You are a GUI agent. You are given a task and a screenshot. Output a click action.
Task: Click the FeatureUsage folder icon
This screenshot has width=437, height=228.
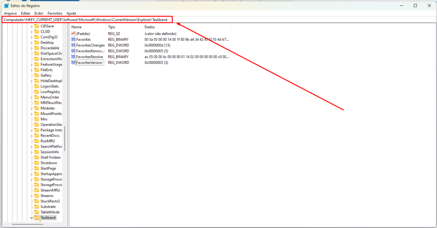(x=37, y=64)
